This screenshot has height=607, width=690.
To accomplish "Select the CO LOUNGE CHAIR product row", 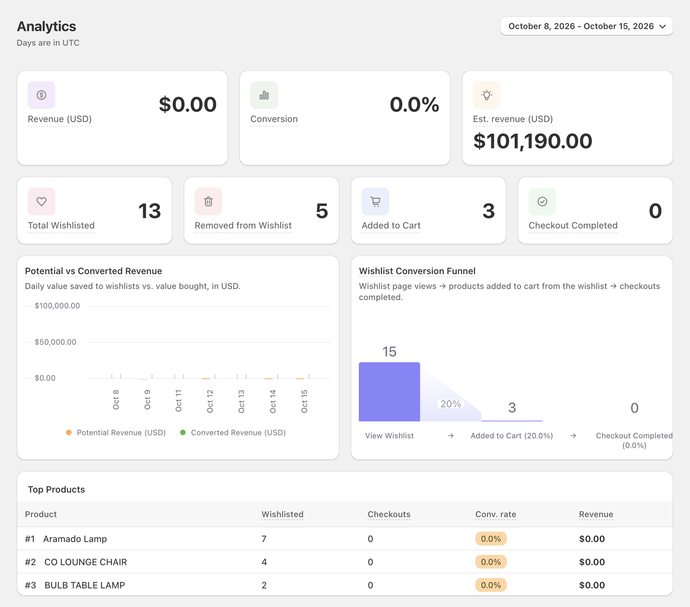I will pos(345,562).
